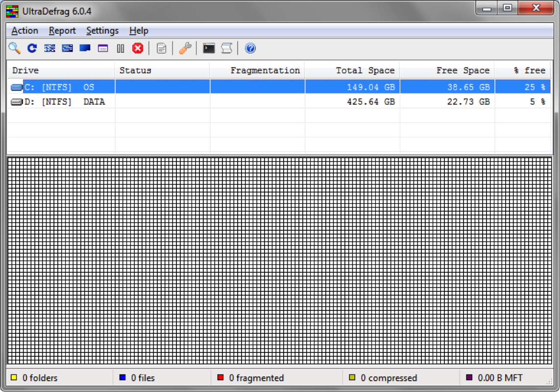Open the Settings menu

click(x=102, y=31)
